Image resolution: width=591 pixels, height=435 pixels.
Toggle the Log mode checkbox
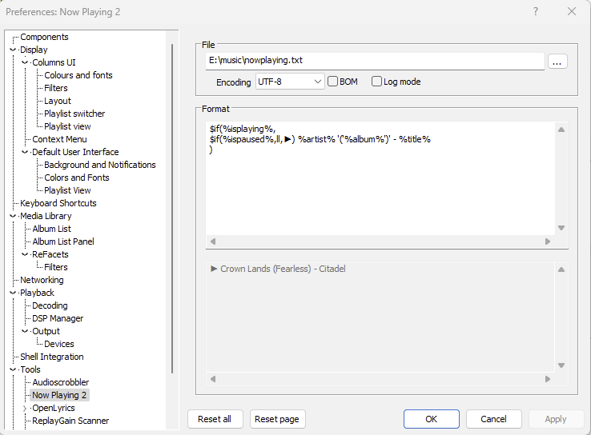click(376, 82)
